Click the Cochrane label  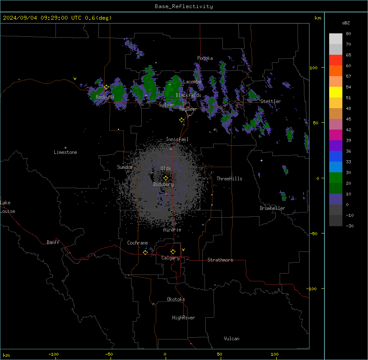coord(137,243)
